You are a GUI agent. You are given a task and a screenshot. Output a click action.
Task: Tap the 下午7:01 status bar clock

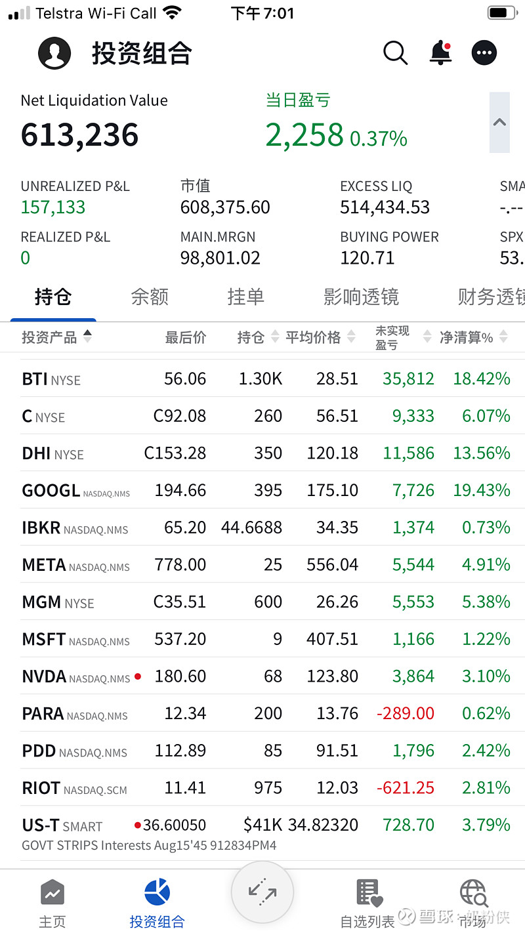tap(262, 13)
